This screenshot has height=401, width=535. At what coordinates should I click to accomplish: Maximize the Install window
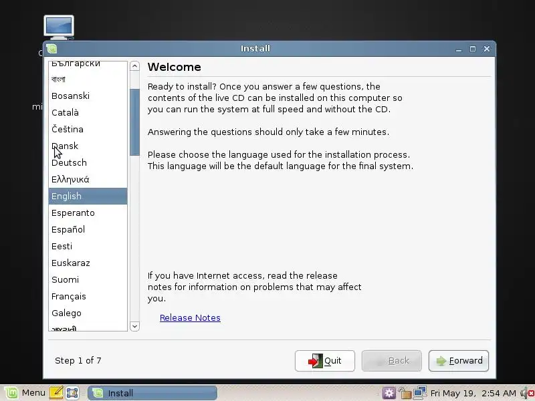(x=473, y=49)
